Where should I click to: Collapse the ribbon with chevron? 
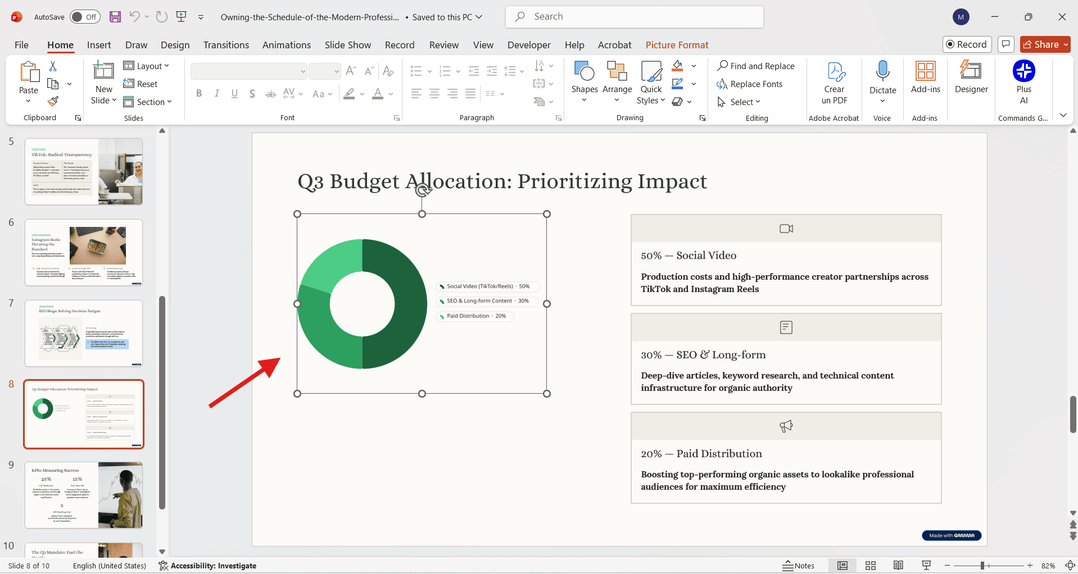[1063, 115]
